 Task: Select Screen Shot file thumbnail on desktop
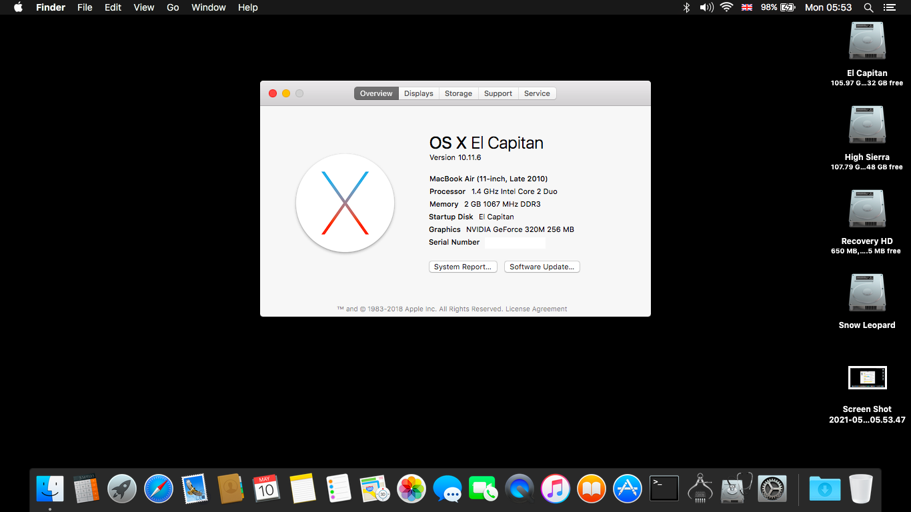pos(868,378)
